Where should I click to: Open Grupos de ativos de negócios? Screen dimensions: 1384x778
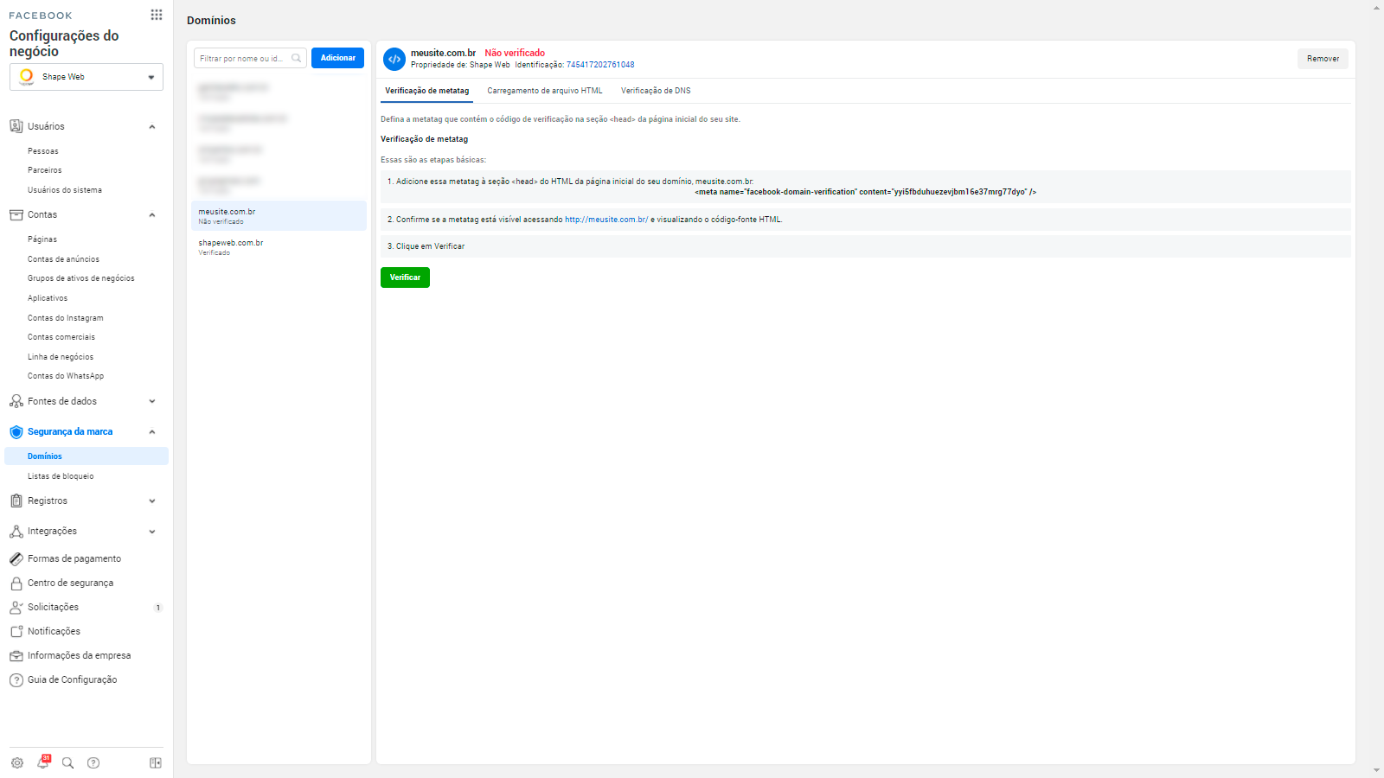[81, 278]
